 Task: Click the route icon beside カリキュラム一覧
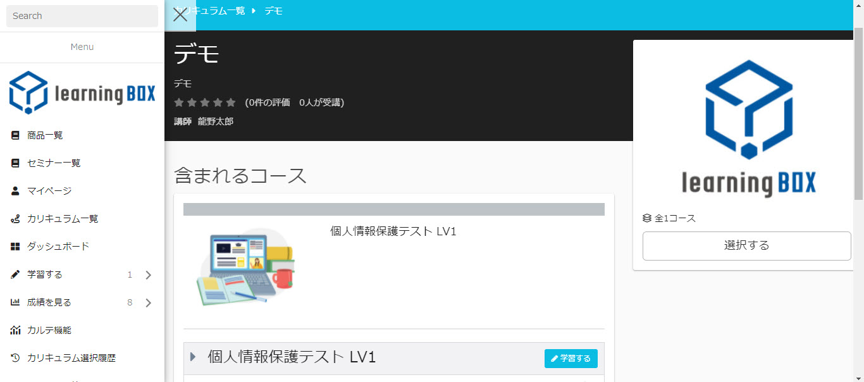click(x=15, y=219)
